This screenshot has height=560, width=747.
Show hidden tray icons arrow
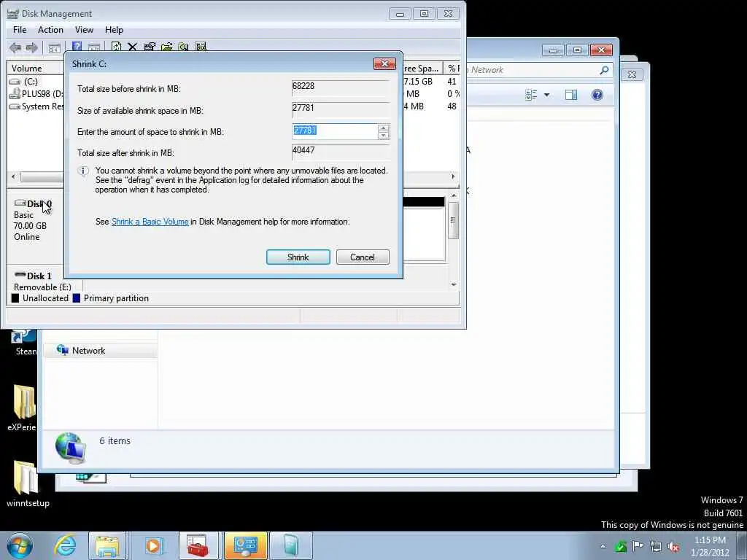603,546
